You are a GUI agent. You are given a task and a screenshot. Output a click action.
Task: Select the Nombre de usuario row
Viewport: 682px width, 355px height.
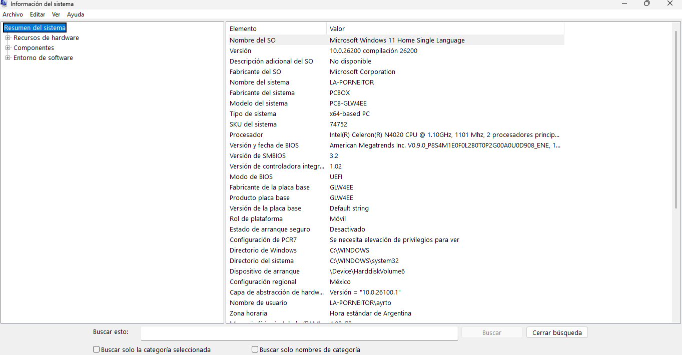pos(396,303)
